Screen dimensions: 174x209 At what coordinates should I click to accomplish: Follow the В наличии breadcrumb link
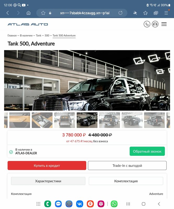[x=26, y=36]
